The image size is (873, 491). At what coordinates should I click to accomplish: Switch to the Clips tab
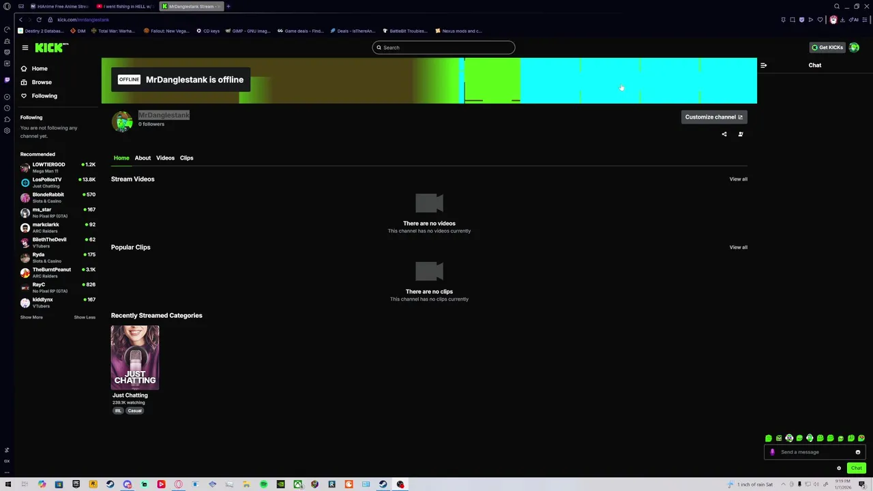click(186, 158)
